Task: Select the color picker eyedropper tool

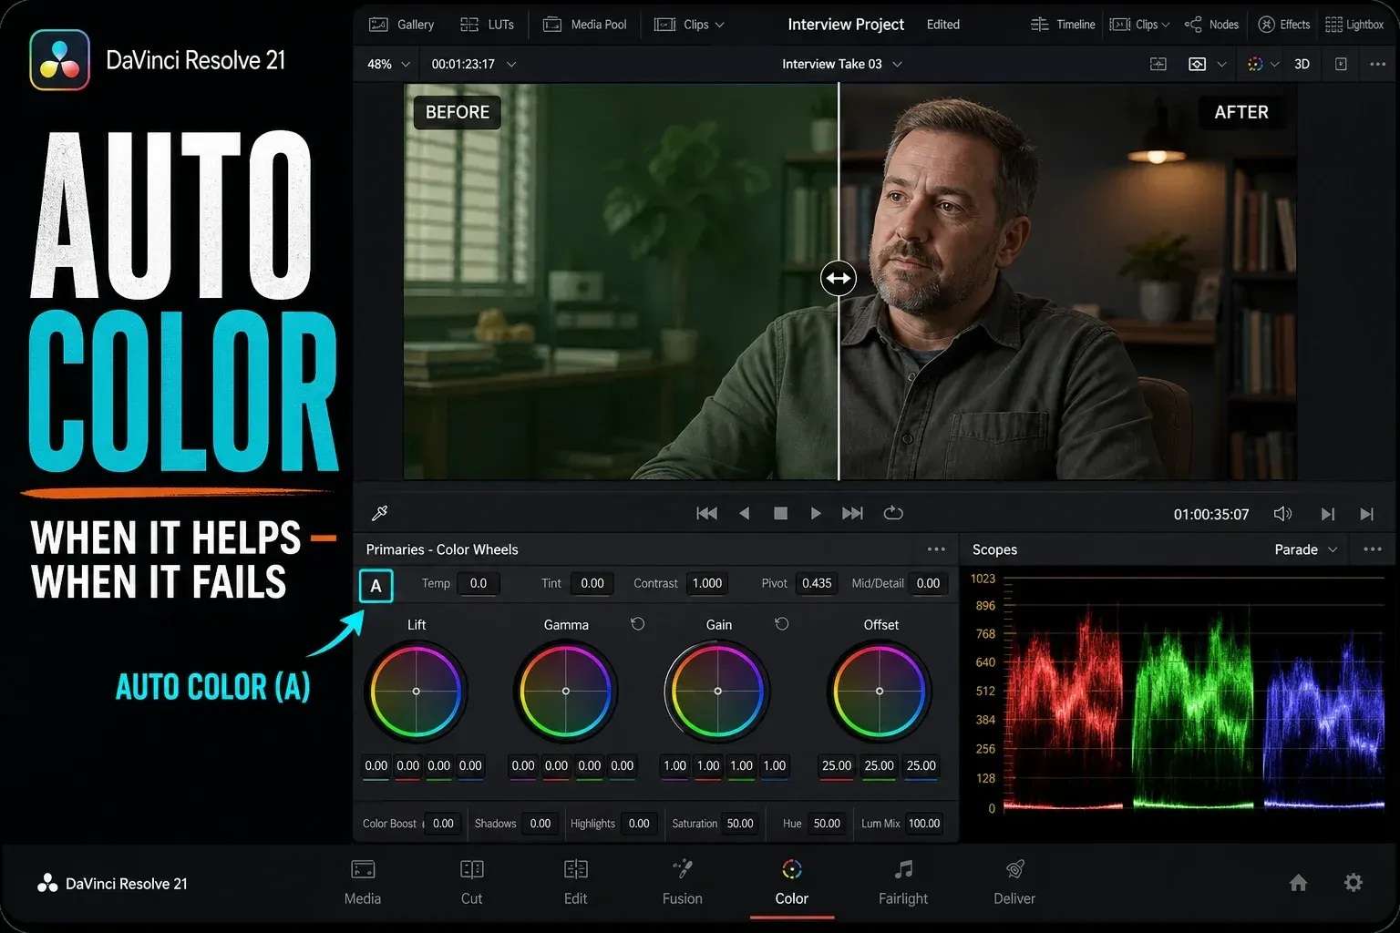Action: tap(380, 513)
